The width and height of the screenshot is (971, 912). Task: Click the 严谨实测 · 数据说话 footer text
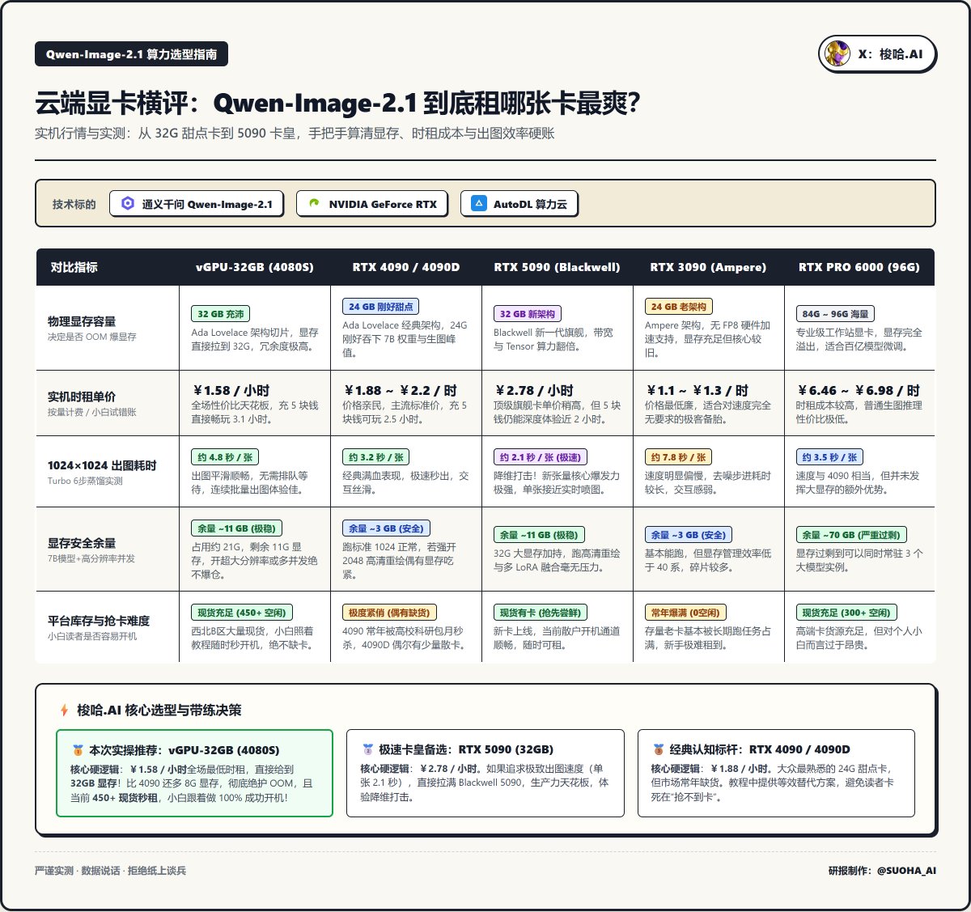pyautogui.click(x=110, y=871)
